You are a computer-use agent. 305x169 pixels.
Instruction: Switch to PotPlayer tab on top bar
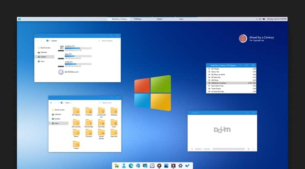pos(138,19)
